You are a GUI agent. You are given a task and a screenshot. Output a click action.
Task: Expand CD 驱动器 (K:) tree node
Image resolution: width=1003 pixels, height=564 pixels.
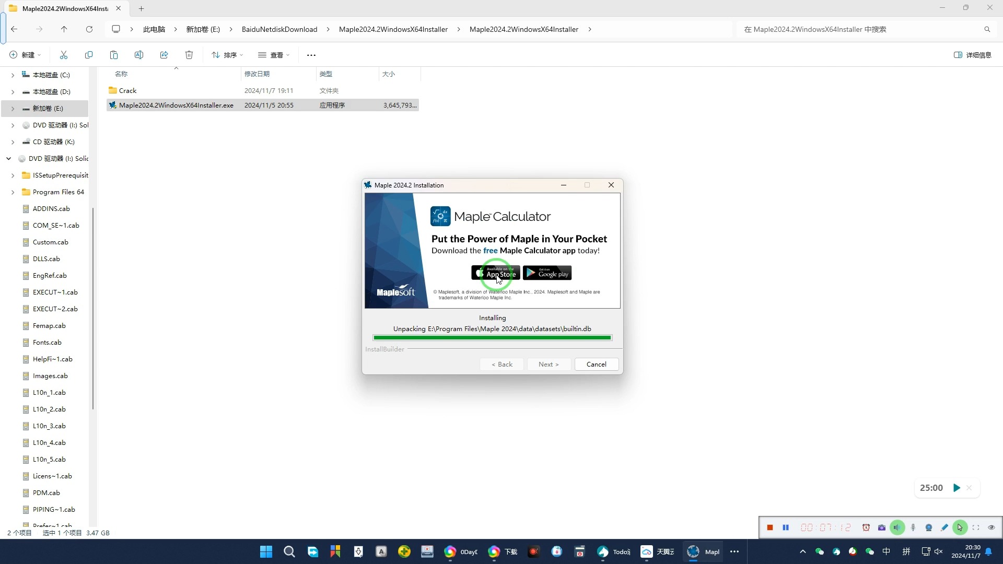(13, 142)
